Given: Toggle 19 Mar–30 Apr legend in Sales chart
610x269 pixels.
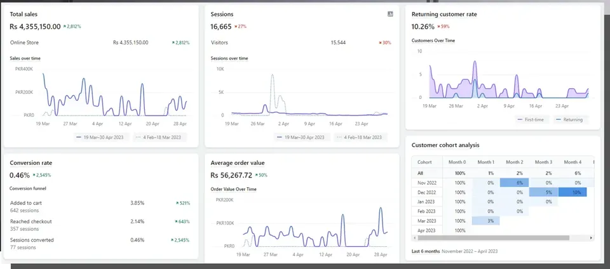Looking at the screenshot, I should coord(102,138).
